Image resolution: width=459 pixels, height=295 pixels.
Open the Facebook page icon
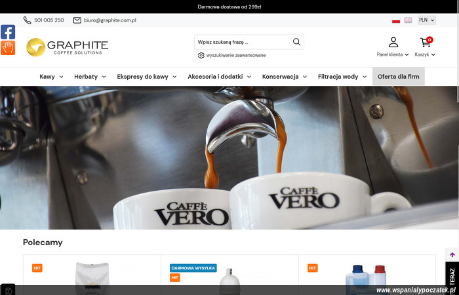pyautogui.click(x=8, y=32)
